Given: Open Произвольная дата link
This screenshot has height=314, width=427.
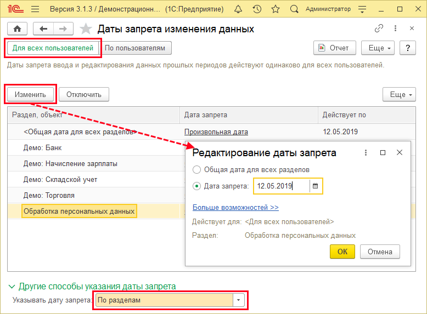Looking at the screenshot, I should point(216,132).
